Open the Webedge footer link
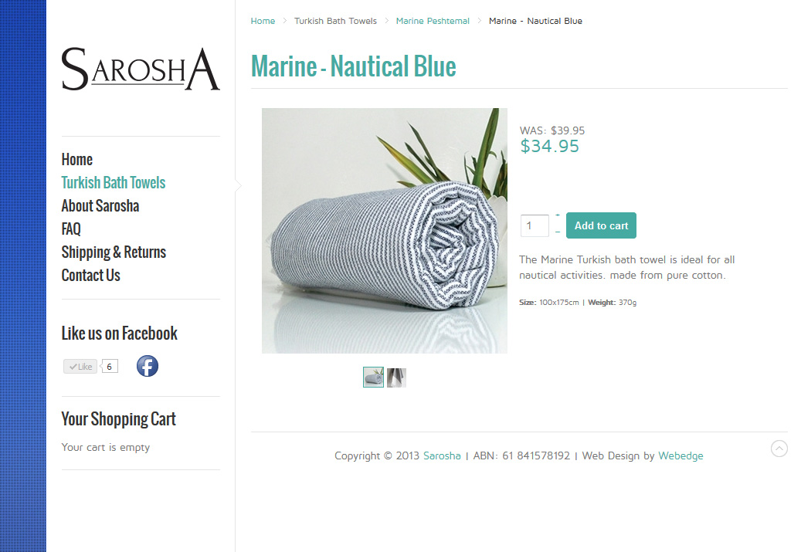The image size is (801, 552). 681,455
